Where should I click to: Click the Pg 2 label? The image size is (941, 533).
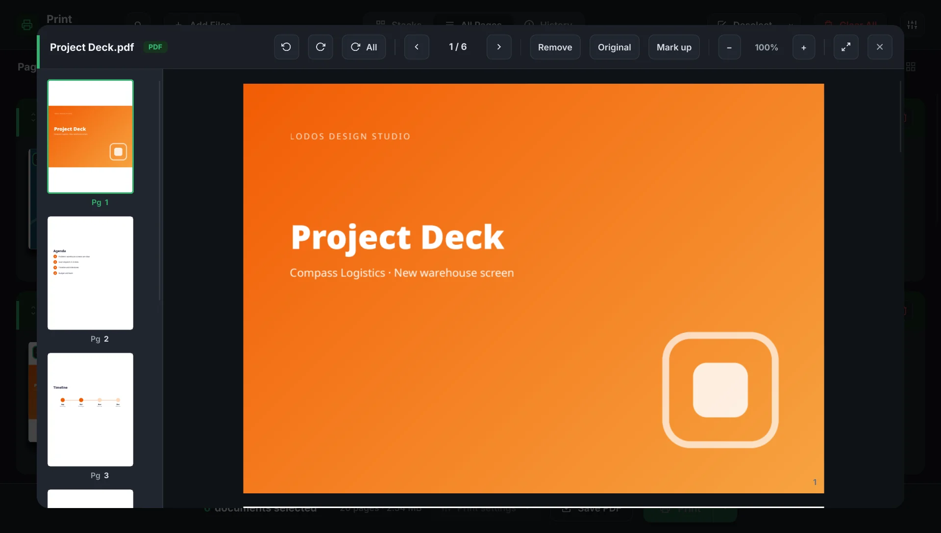[x=99, y=339]
